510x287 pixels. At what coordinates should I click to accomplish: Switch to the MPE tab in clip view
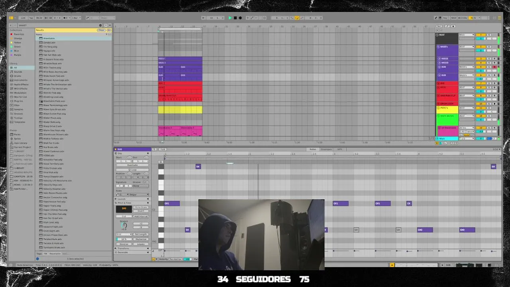[x=339, y=149]
